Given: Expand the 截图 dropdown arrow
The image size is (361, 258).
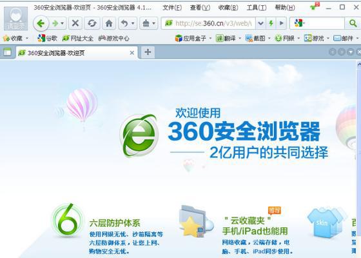Looking at the screenshot, I should pos(269,38).
